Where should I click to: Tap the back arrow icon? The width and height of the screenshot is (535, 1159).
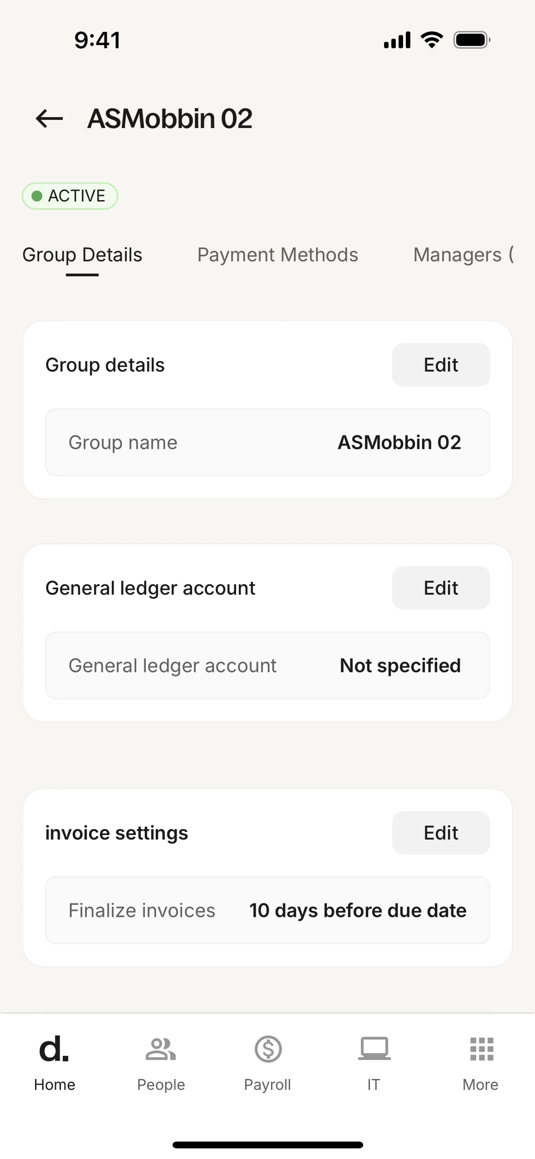(49, 119)
